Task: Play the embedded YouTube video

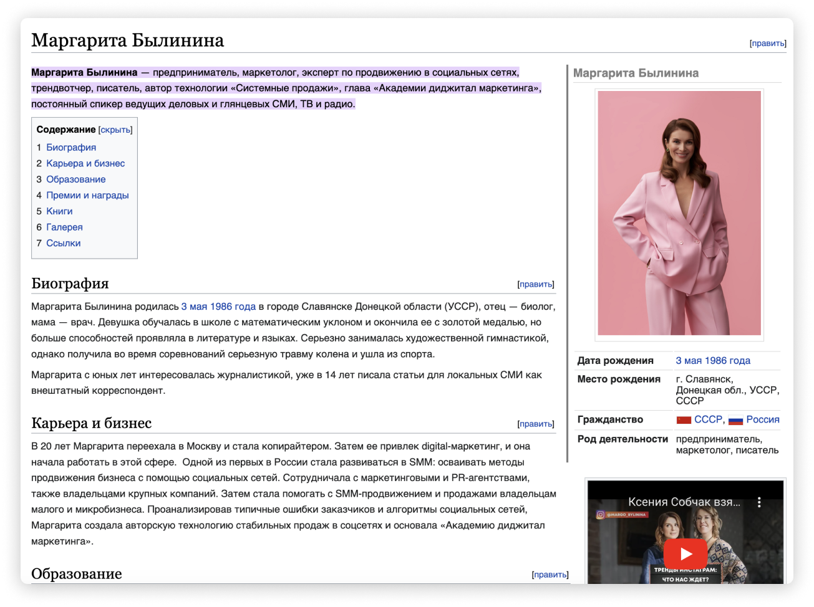Action: tap(685, 553)
